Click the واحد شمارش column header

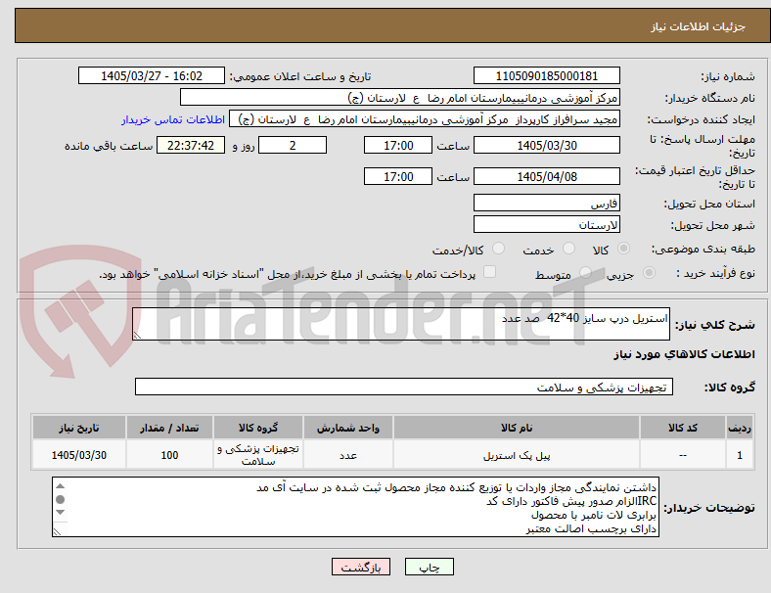tap(348, 428)
